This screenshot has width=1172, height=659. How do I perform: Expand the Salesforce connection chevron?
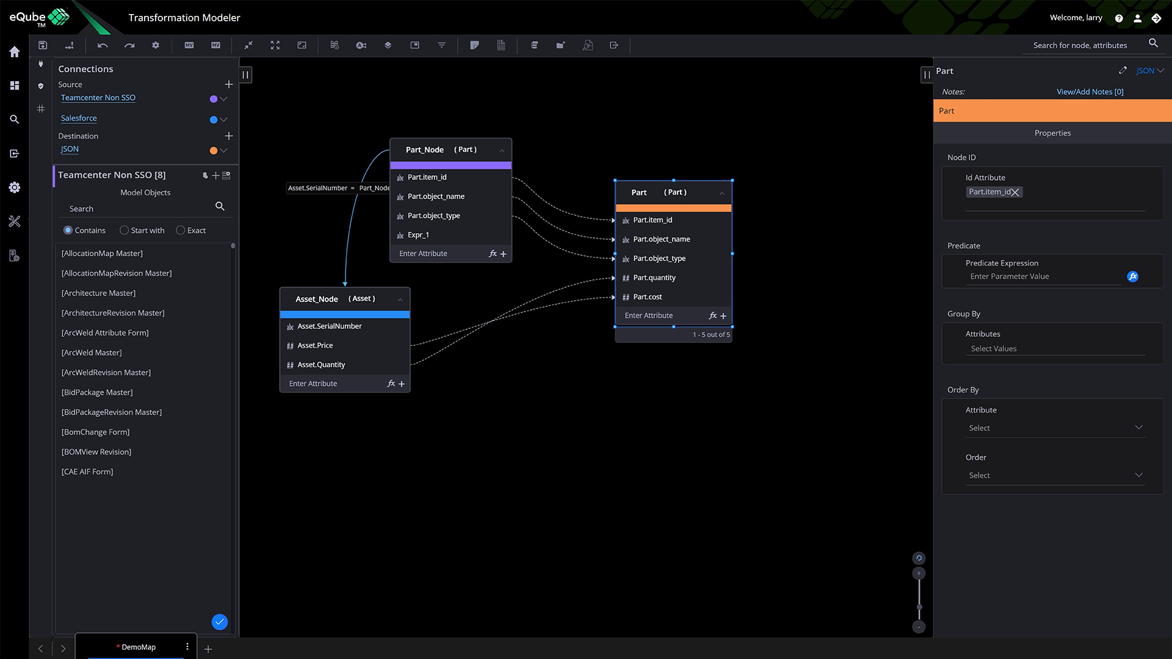(x=223, y=120)
